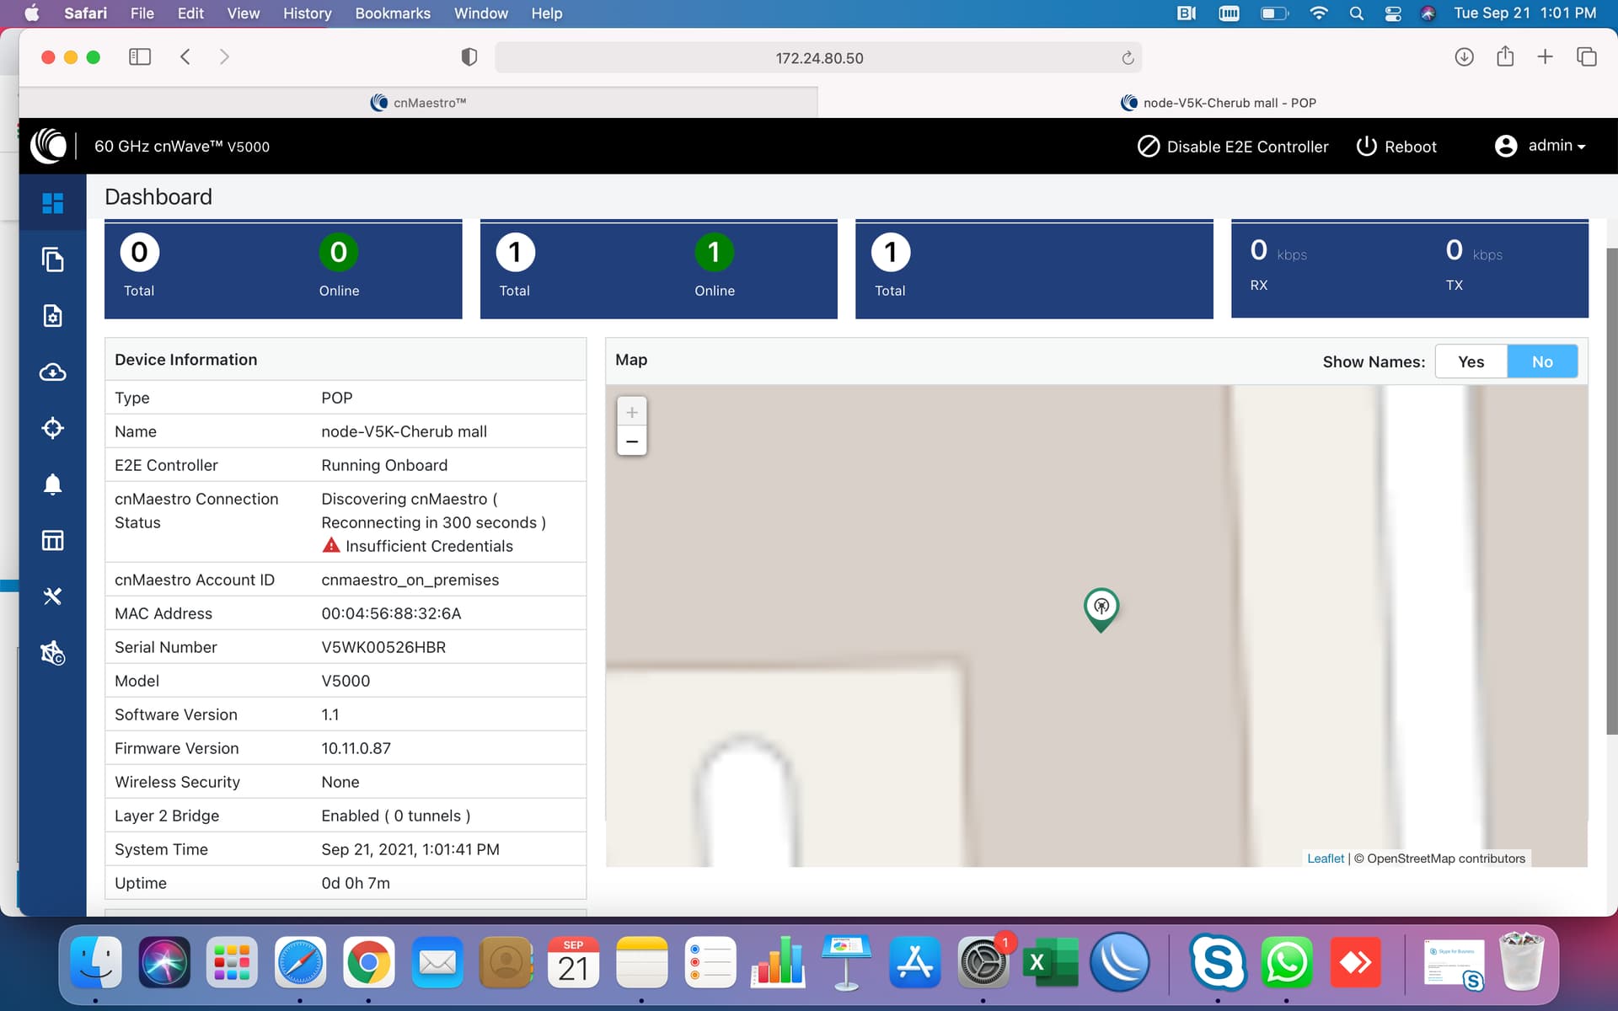Zoom in the map with plus

point(632,412)
